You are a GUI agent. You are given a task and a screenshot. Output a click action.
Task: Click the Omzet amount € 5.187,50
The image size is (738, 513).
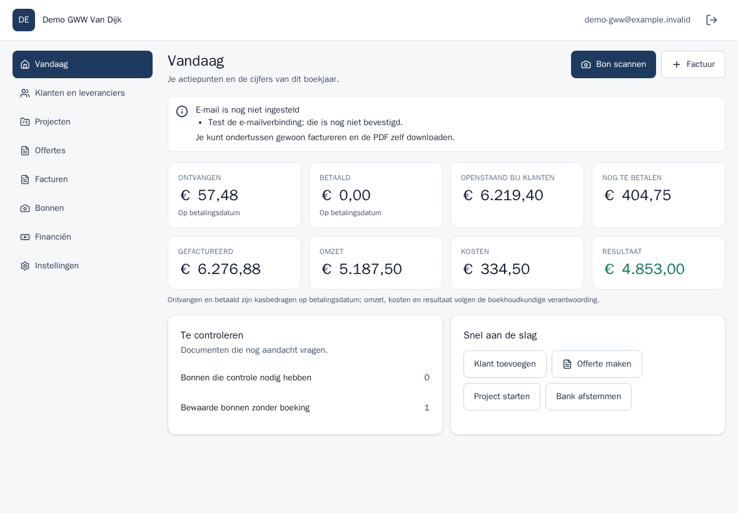pos(361,269)
